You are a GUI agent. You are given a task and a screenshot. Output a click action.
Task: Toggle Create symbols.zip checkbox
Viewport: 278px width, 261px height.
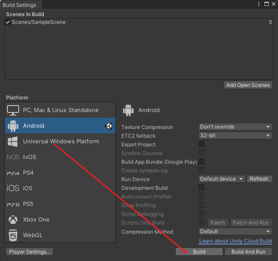click(x=201, y=170)
